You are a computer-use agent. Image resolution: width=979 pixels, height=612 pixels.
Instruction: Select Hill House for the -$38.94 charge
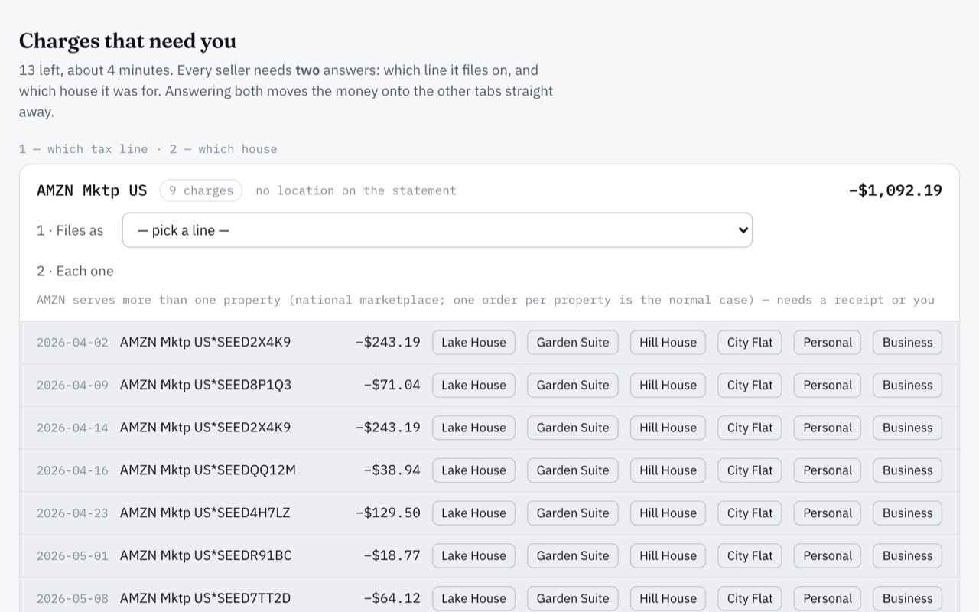tap(668, 470)
